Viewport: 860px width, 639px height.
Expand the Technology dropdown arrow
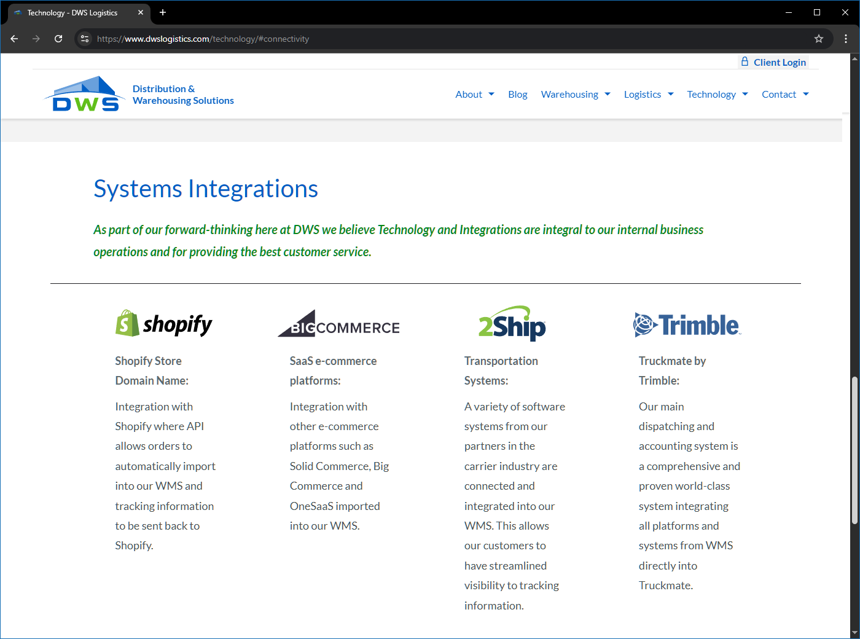(745, 94)
